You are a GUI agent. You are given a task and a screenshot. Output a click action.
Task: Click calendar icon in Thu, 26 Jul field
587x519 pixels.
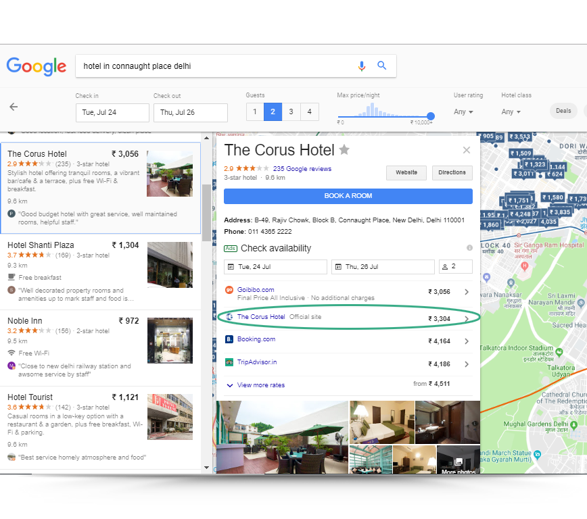click(x=338, y=267)
